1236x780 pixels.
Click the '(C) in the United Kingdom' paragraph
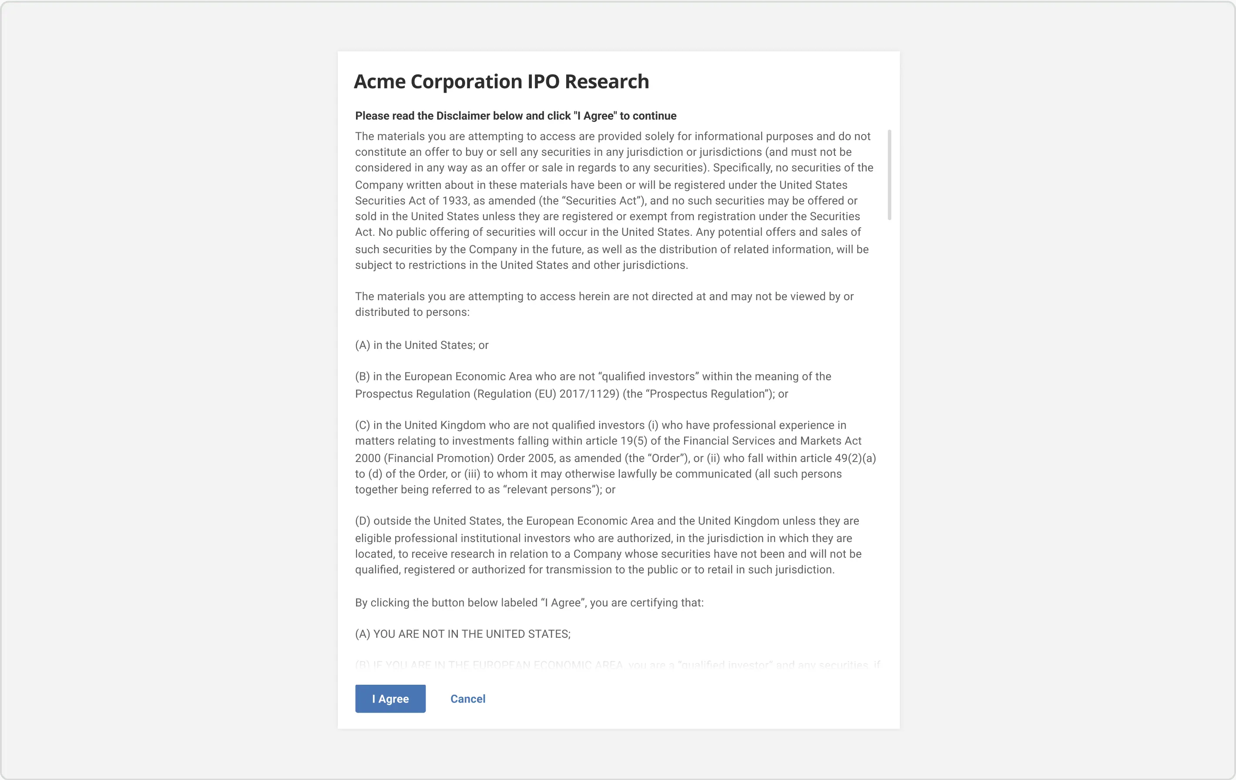pos(615,457)
